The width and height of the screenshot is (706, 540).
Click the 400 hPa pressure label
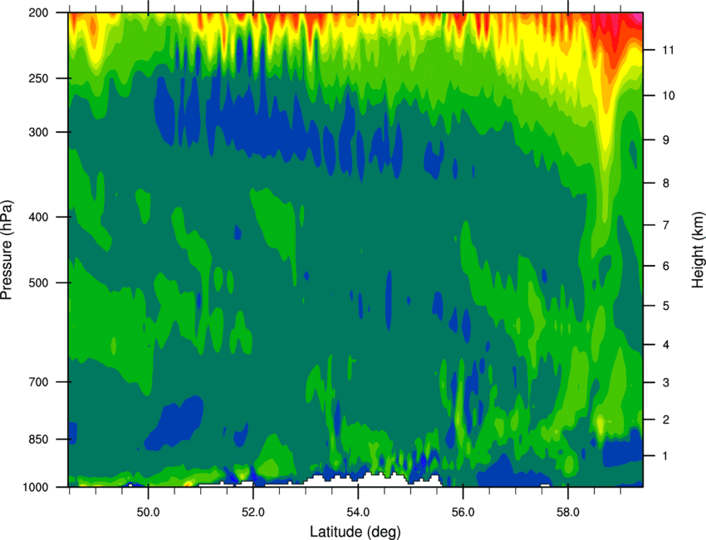[38, 217]
